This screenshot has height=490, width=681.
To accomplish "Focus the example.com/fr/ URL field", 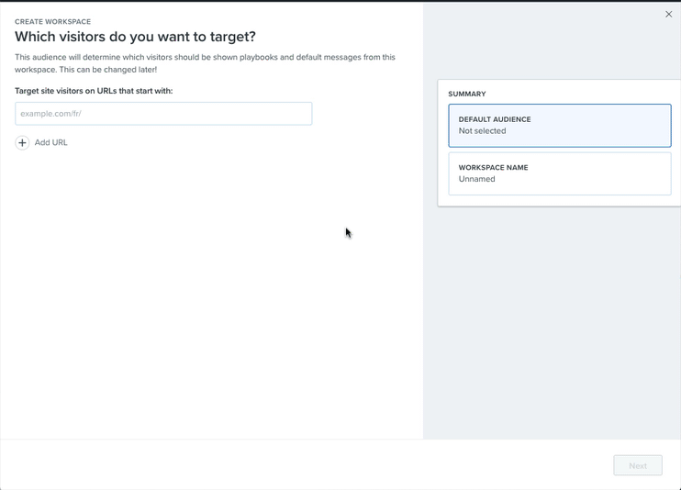I will [163, 114].
